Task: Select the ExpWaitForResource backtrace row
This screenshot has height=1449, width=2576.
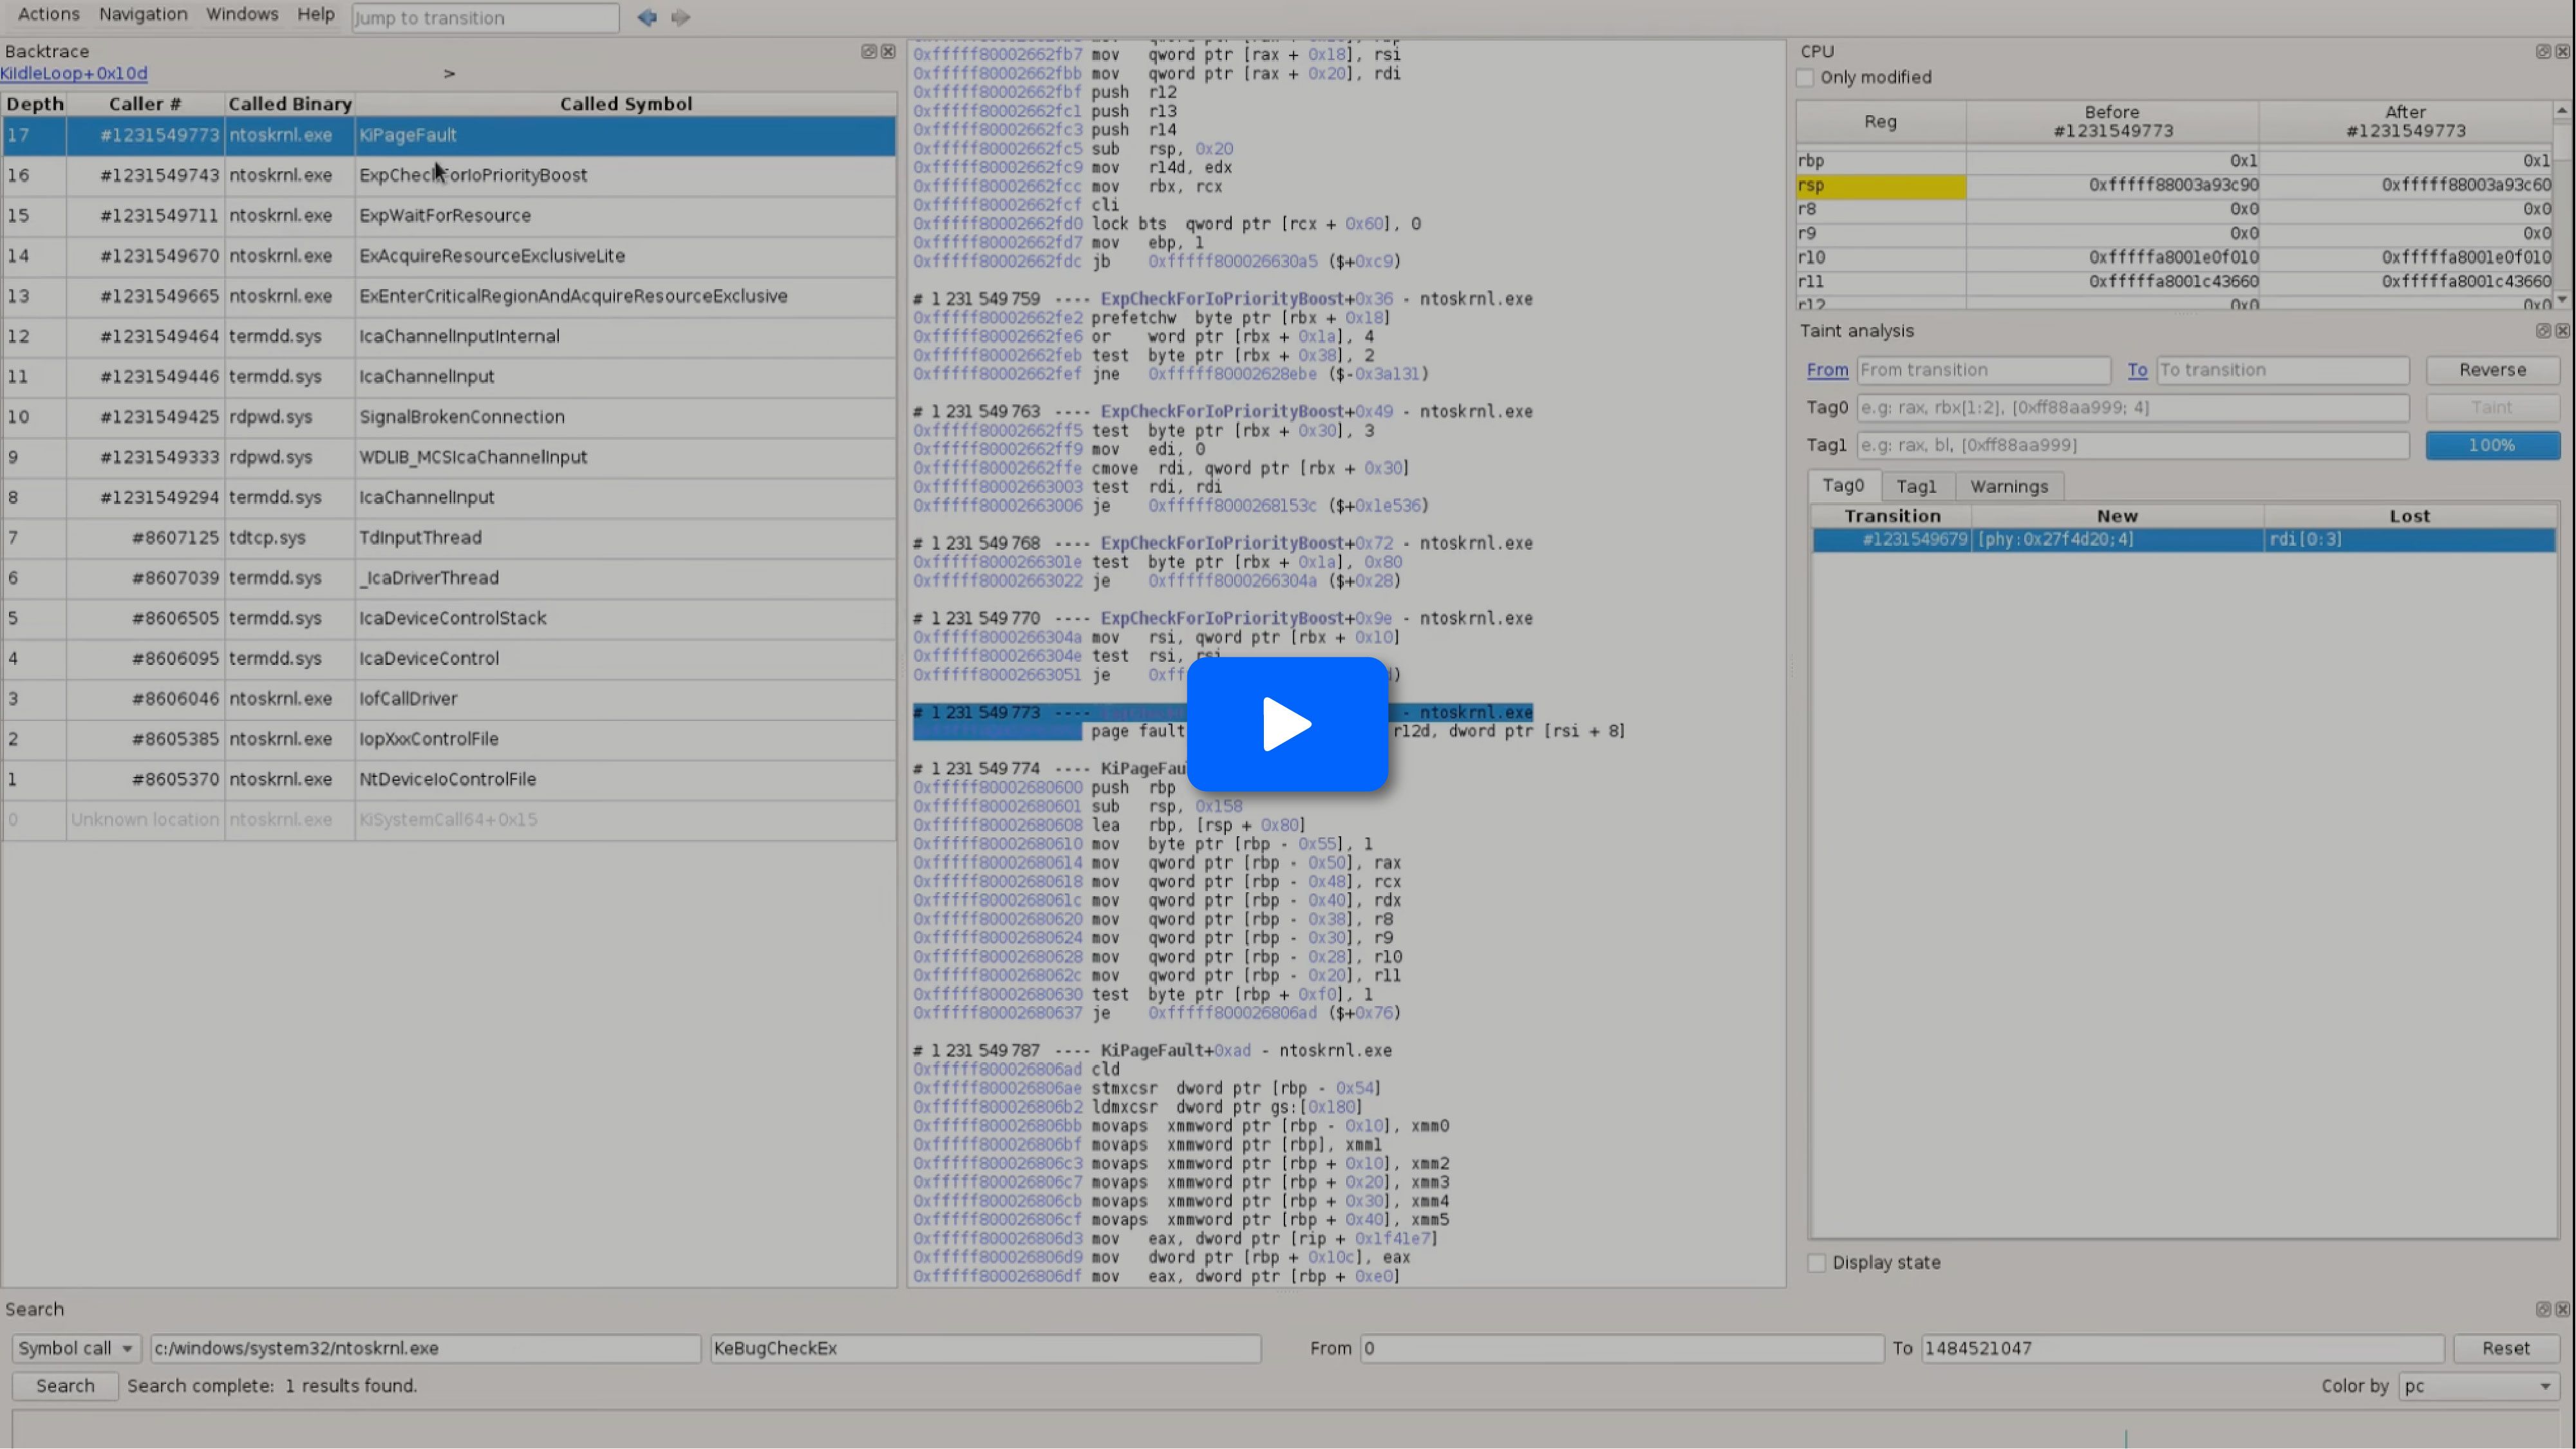Action: point(445,215)
